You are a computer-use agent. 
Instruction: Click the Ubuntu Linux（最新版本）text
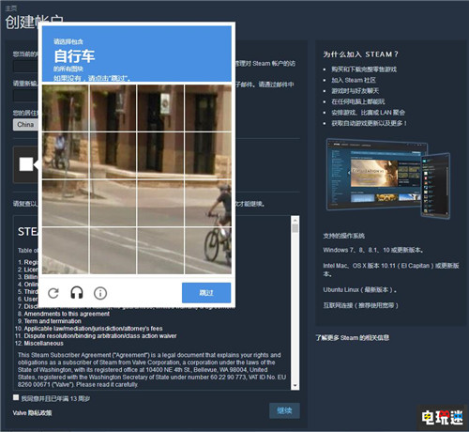pos(360,290)
